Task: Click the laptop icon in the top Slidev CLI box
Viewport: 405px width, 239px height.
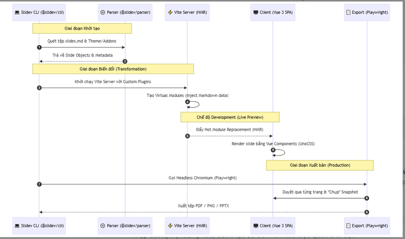Action: 17,12
